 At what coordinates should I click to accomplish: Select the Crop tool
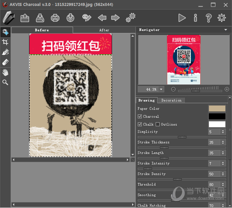[5, 42]
